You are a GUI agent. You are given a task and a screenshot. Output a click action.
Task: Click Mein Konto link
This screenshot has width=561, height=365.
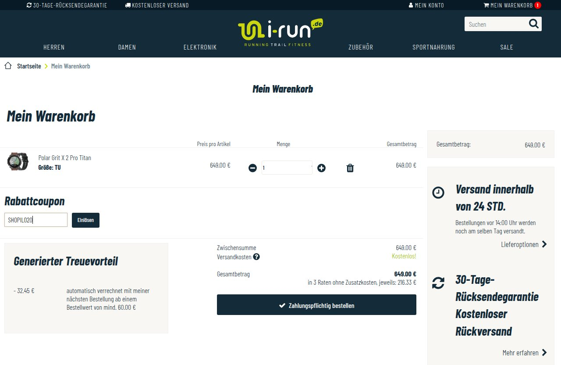[x=426, y=5]
